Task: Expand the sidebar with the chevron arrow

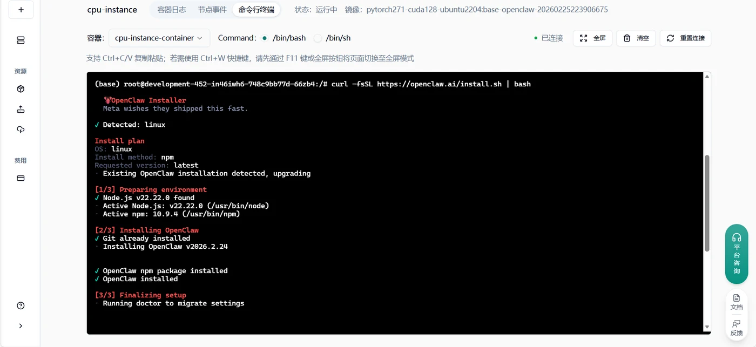Action: [x=21, y=326]
